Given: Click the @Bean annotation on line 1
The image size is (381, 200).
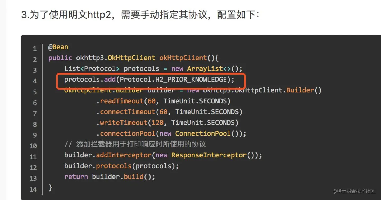Looking at the screenshot, I should click(x=58, y=47).
